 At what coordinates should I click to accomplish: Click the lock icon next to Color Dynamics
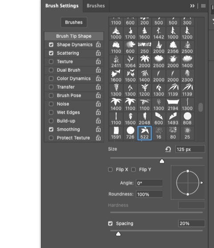coord(98,79)
